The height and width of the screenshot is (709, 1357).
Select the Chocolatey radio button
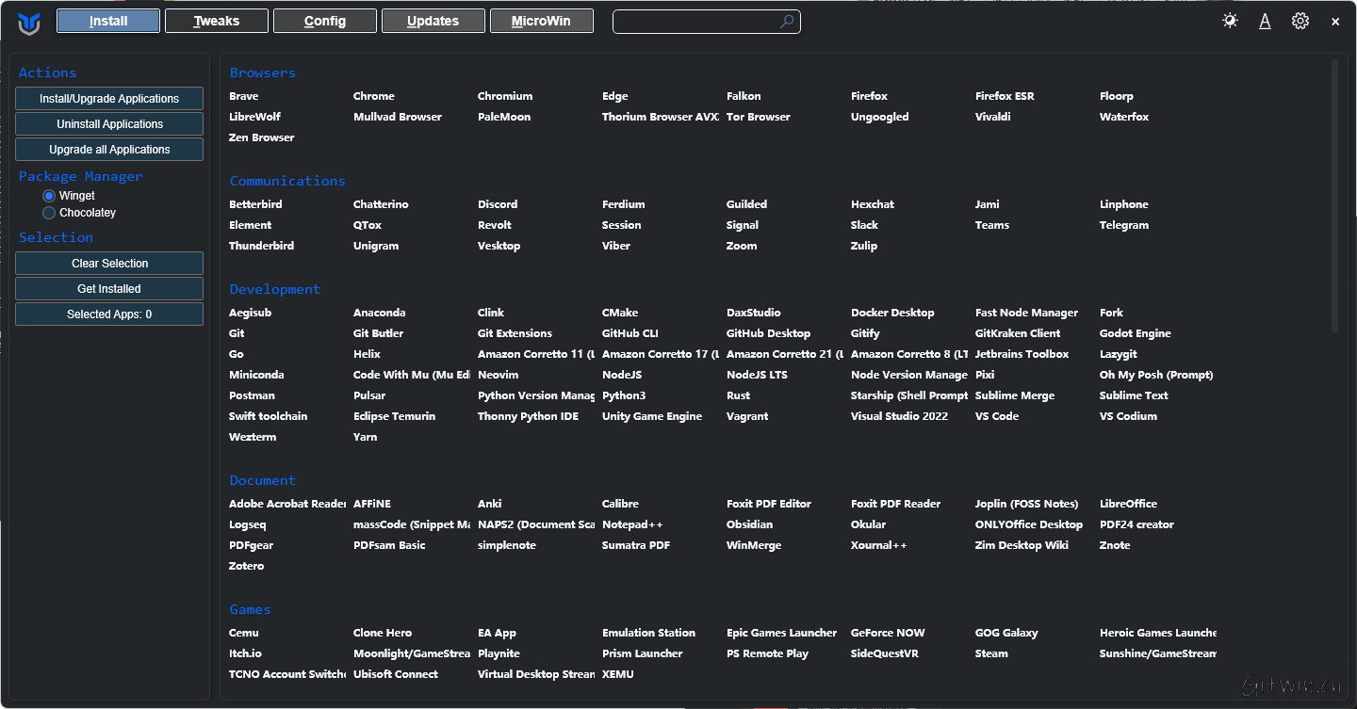point(50,213)
